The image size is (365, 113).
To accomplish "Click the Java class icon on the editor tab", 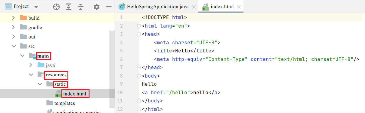I will coord(122,7).
